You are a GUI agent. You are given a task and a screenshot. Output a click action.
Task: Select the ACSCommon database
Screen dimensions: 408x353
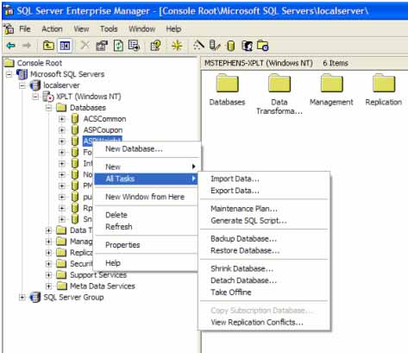tap(104, 119)
